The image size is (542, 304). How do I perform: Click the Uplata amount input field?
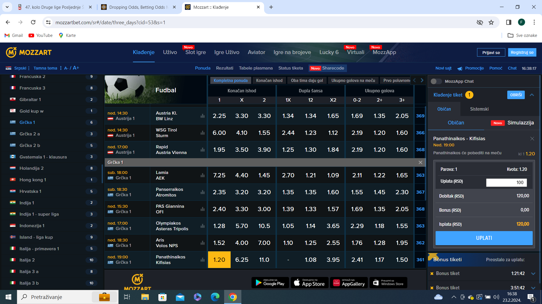click(x=506, y=182)
